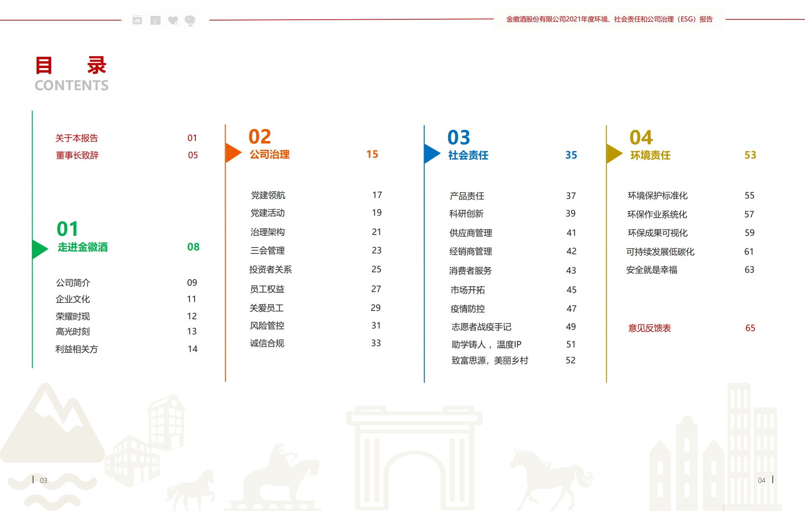Click the heart with plus icon
The image size is (805, 511).
pyautogui.click(x=173, y=21)
